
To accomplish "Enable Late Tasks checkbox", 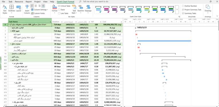I will [x=59, y=13].
